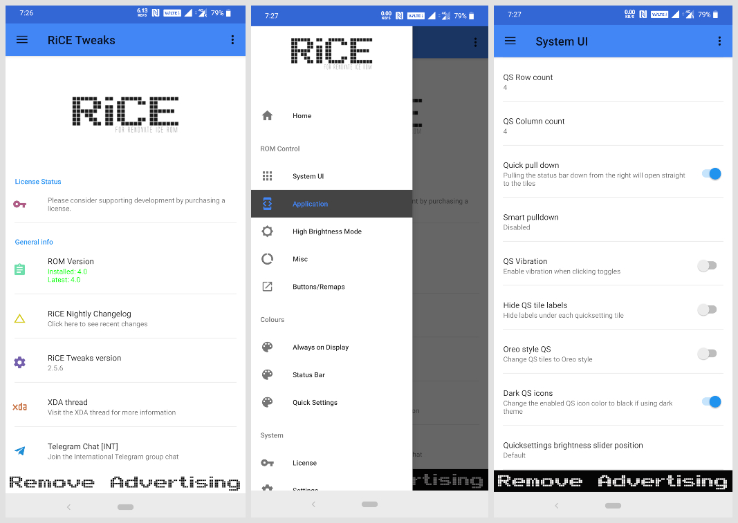Enable the QS Vibration switch

tap(707, 266)
